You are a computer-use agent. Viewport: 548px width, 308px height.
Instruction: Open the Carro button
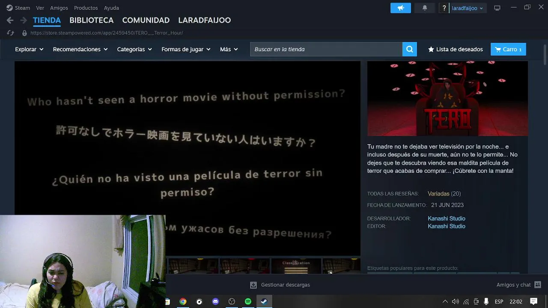508,49
